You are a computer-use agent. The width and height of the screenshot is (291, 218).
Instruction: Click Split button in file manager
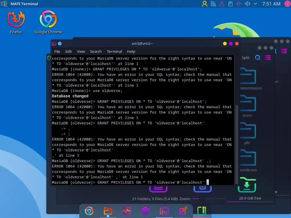pos(246,58)
